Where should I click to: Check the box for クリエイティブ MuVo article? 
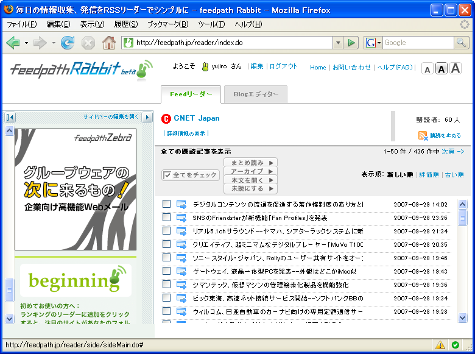click(166, 244)
